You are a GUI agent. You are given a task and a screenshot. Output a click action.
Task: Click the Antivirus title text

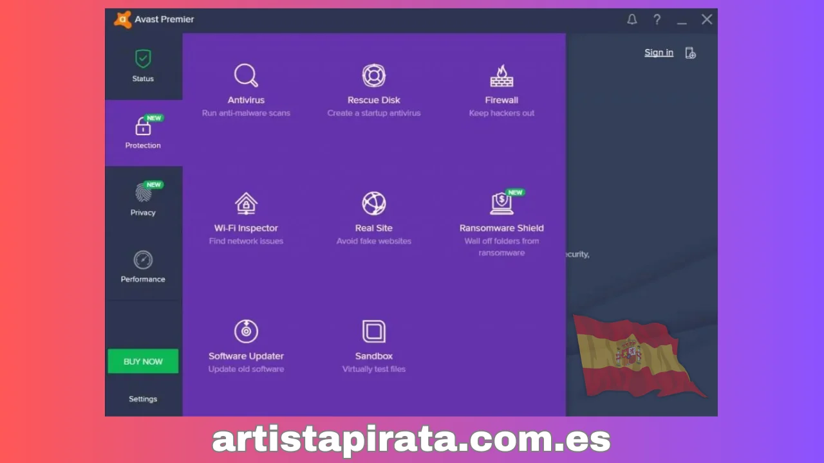pos(246,100)
